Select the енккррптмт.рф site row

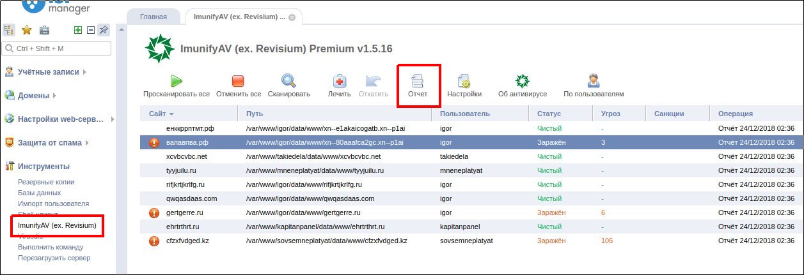pos(472,128)
